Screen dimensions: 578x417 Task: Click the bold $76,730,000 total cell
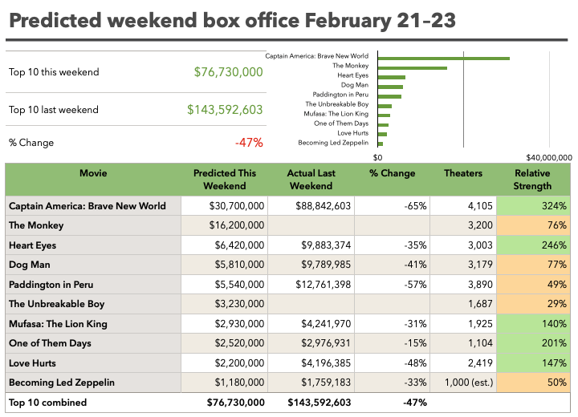coord(235,403)
